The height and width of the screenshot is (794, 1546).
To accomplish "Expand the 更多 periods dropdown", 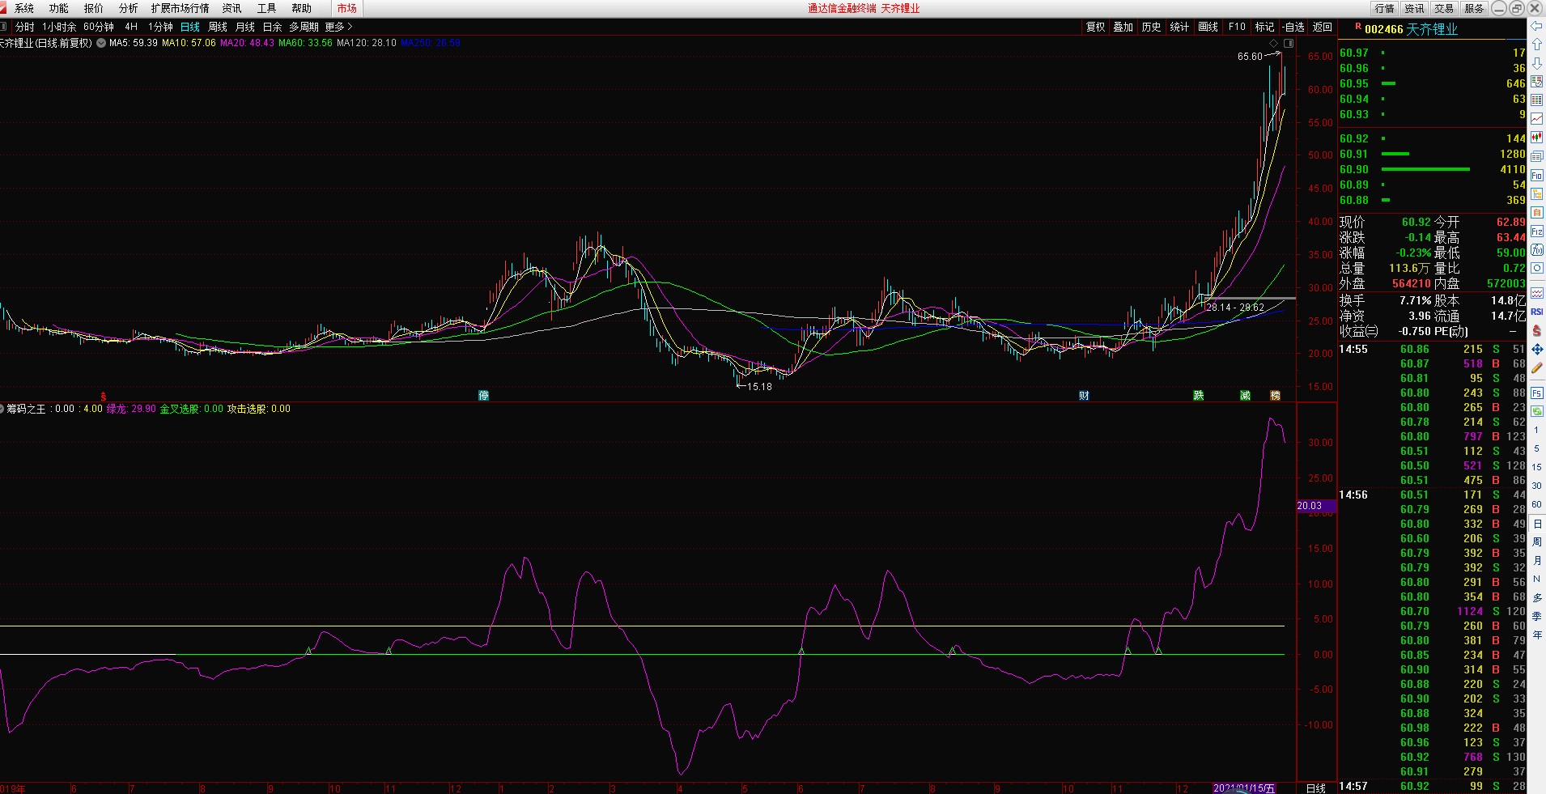I will click(338, 27).
